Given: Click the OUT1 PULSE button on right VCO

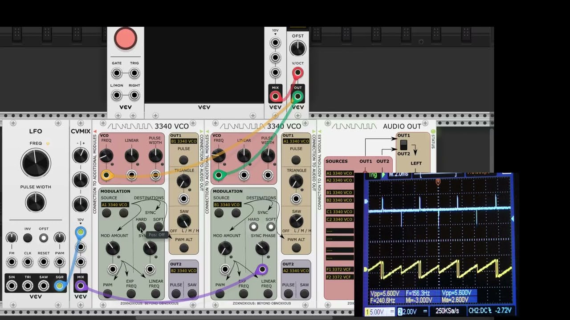Looking at the screenshot, I should tap(296, 160).
